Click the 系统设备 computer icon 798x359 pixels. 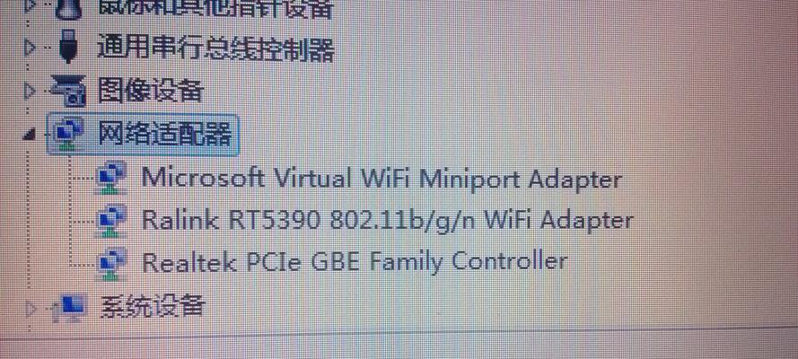pyautogui.click(x=71, y=307)
